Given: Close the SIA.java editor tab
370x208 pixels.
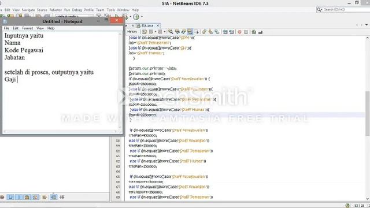Looking at the screenshot, I should [x=158, y=25].
